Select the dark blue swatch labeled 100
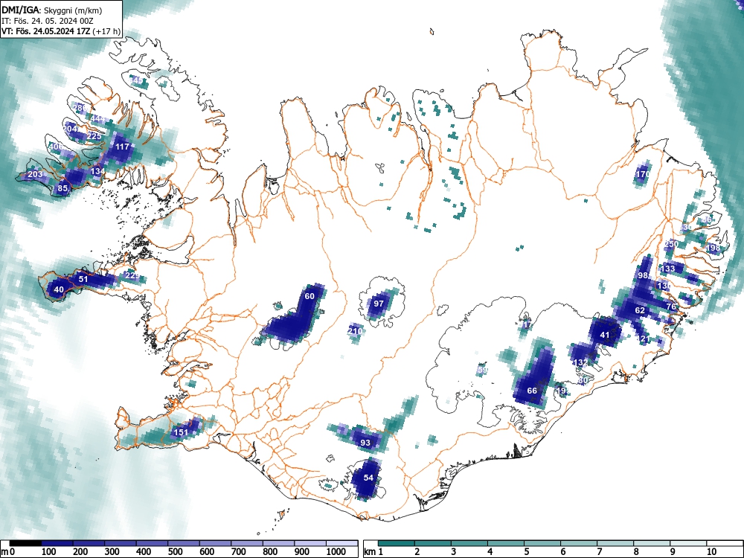This screenshot has width=744, height=558. tap(57, 543)
